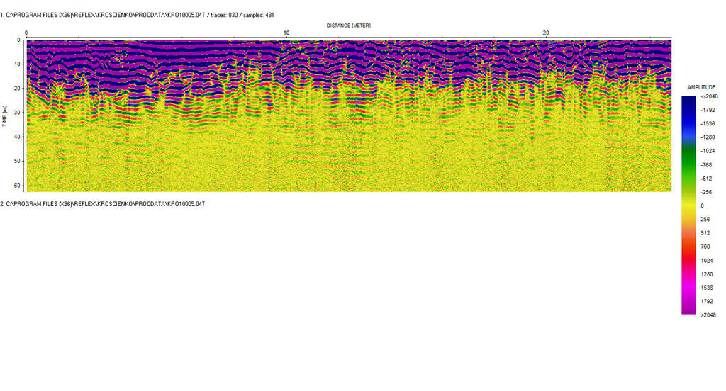726x391 pixels.
Task: Click the first profile file path header
Action: click(x=137, y=15)
